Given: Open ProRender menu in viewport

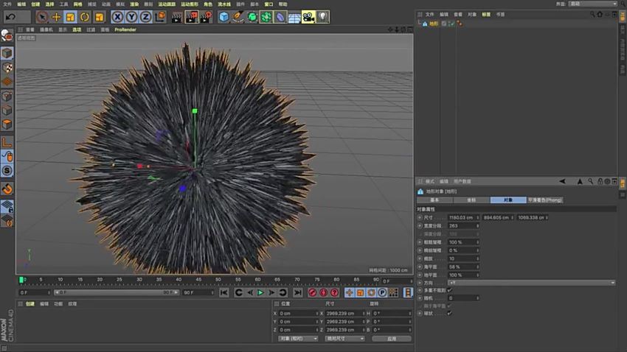Looking at the screenshot, I should 125,29.
